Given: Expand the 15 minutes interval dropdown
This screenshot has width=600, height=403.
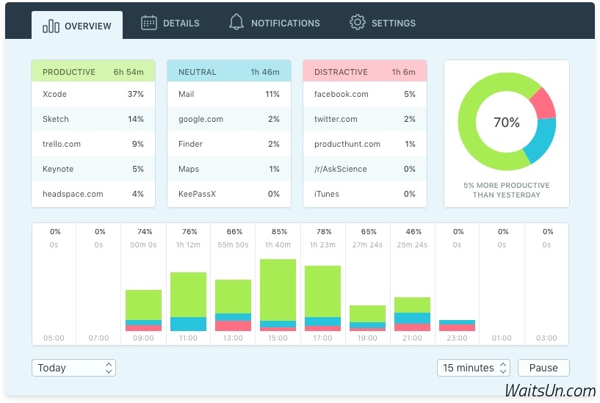Looking at the screenshot, I should 473,368.
